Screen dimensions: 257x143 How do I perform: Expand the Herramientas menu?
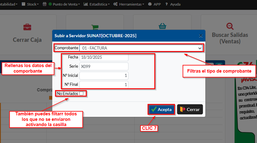(128, 4)
